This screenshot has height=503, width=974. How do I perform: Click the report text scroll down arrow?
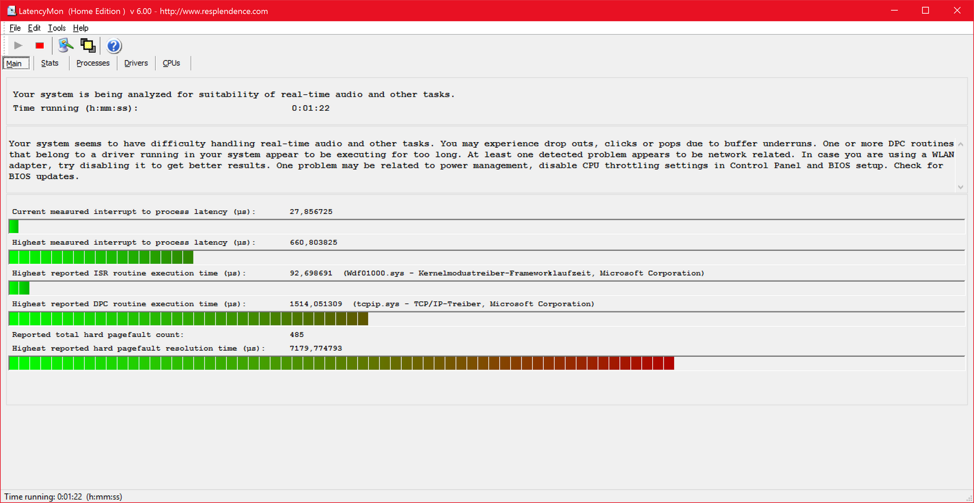960,187
